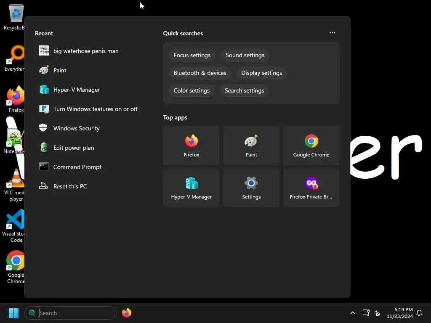Open Bluetooth & devices quick search
The image size is (431, 323).
200,73
